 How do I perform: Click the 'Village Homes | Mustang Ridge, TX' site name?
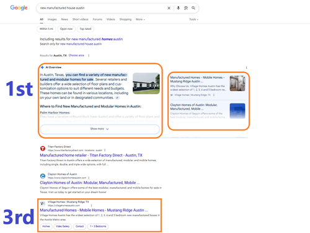coord(68,202)
